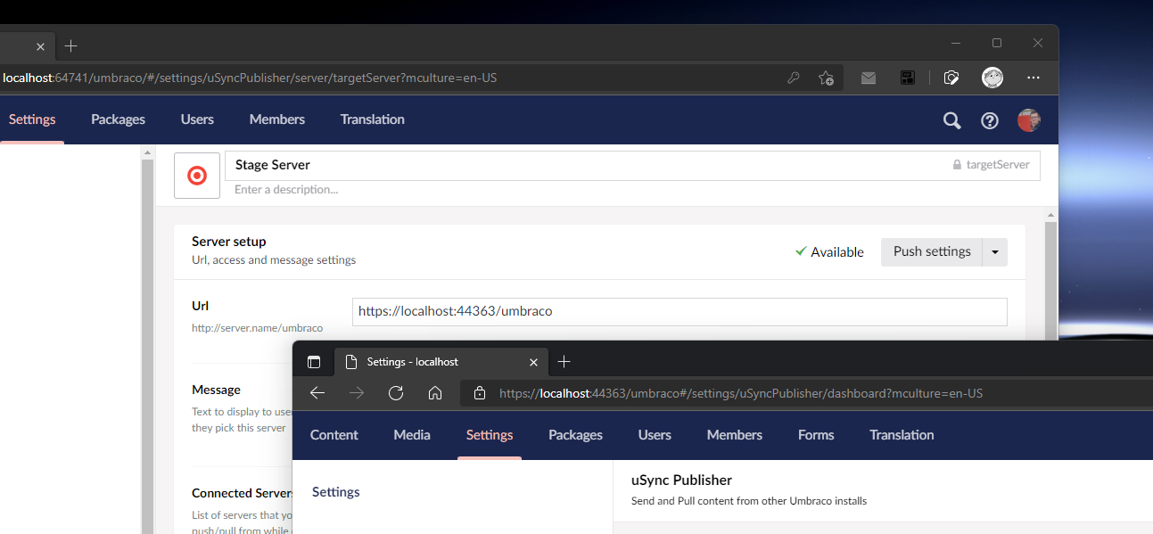Open Packages section in the back Umbraco window

(118, 119)
